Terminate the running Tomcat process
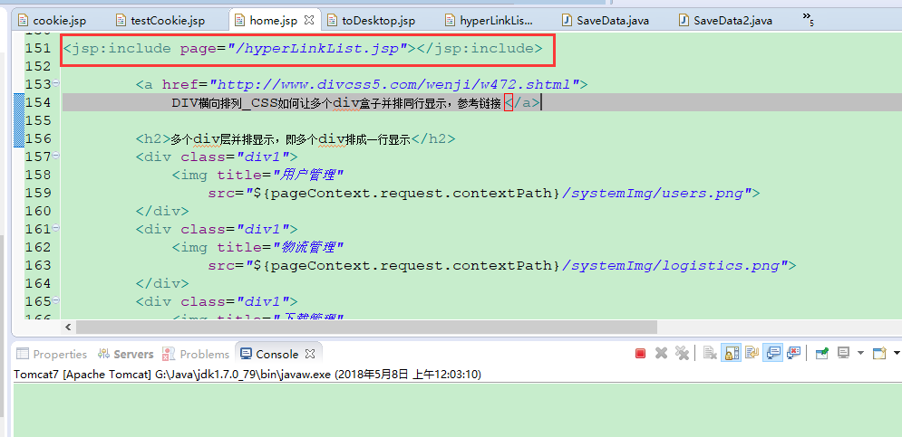Screen dimensions: 902x437 coord(640,353)
